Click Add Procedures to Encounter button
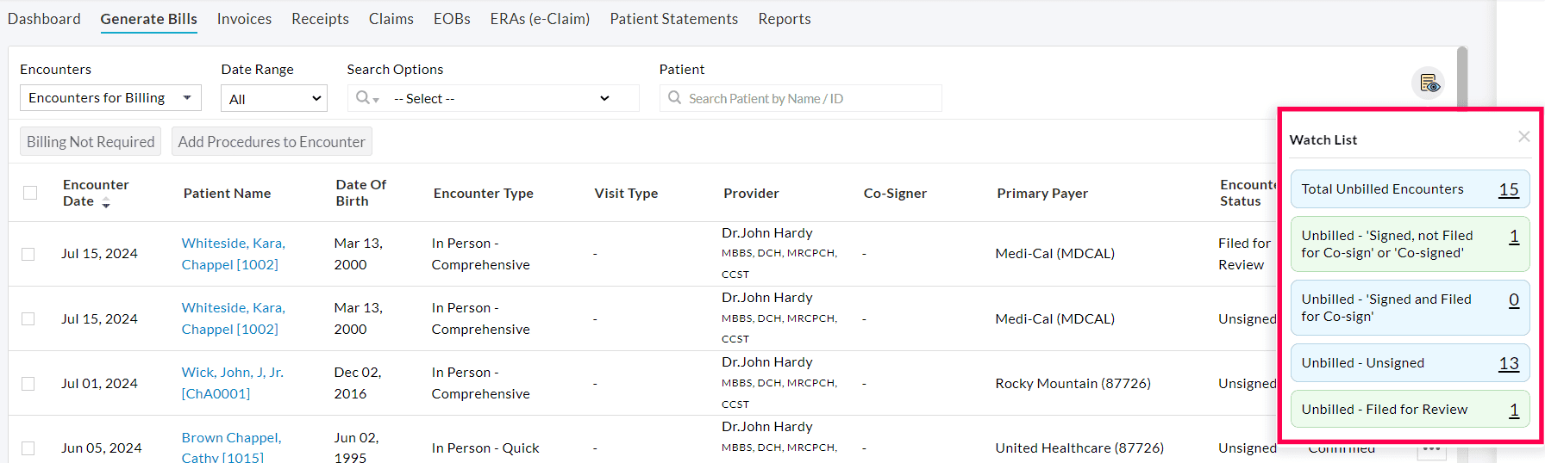Viewport: 1545px width, 463px height. pyautogui.click(x=272, y=142)
